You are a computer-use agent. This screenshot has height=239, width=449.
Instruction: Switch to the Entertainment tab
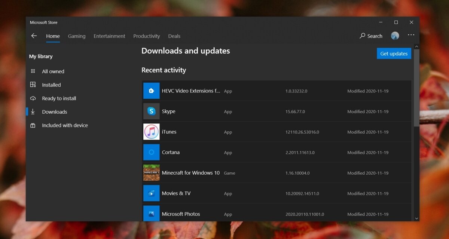(109, 36)
